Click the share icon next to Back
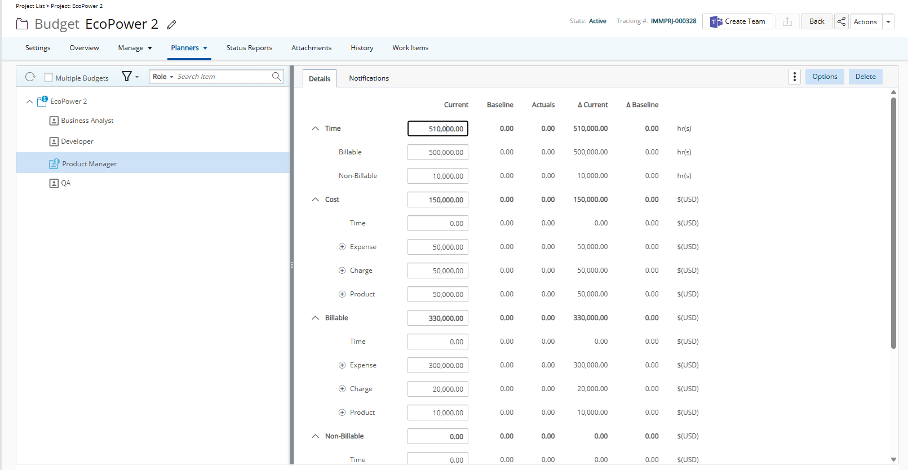This screenshot has height=470, width=908. click(x=841, y=21)
